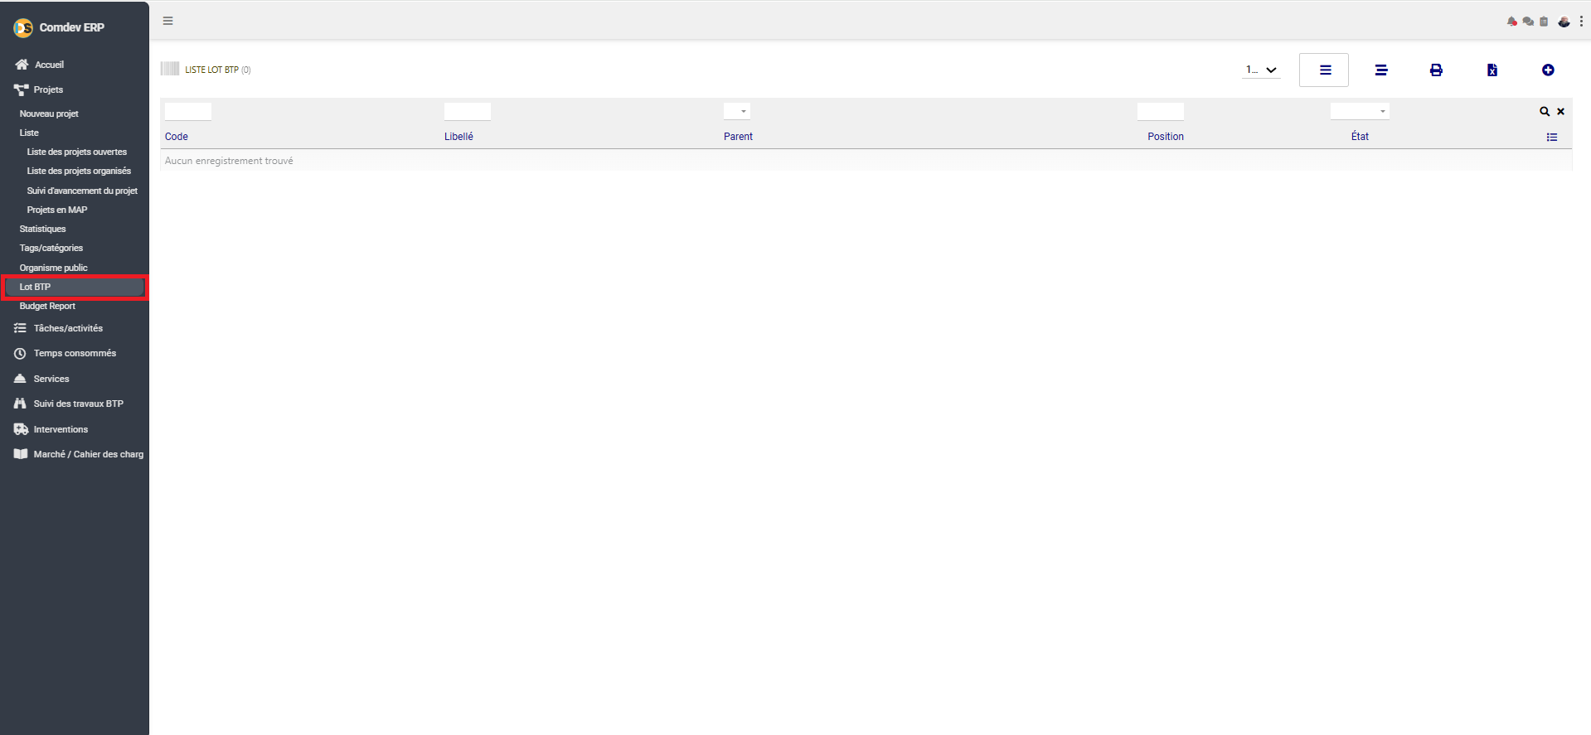Click the barcode icon beside Liste Lot BTP
This screenshot has width=1591, height=735.
[170, 69]
